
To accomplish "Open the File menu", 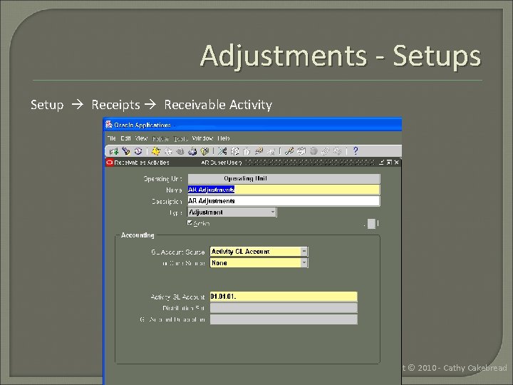I will coord(112,138).
